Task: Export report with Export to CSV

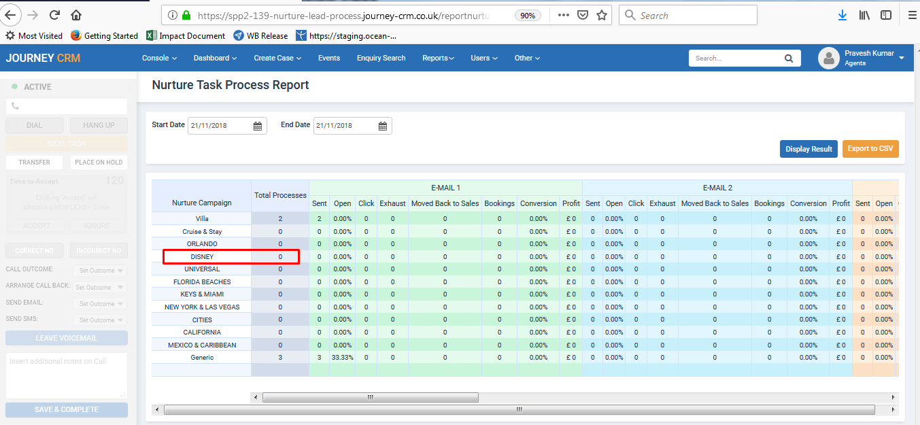Action: click(x=870, y=149)
